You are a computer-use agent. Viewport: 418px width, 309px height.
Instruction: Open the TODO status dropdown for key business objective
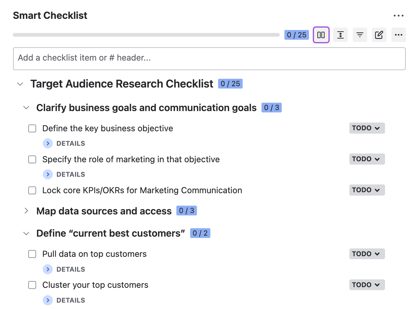click(367, 128)
